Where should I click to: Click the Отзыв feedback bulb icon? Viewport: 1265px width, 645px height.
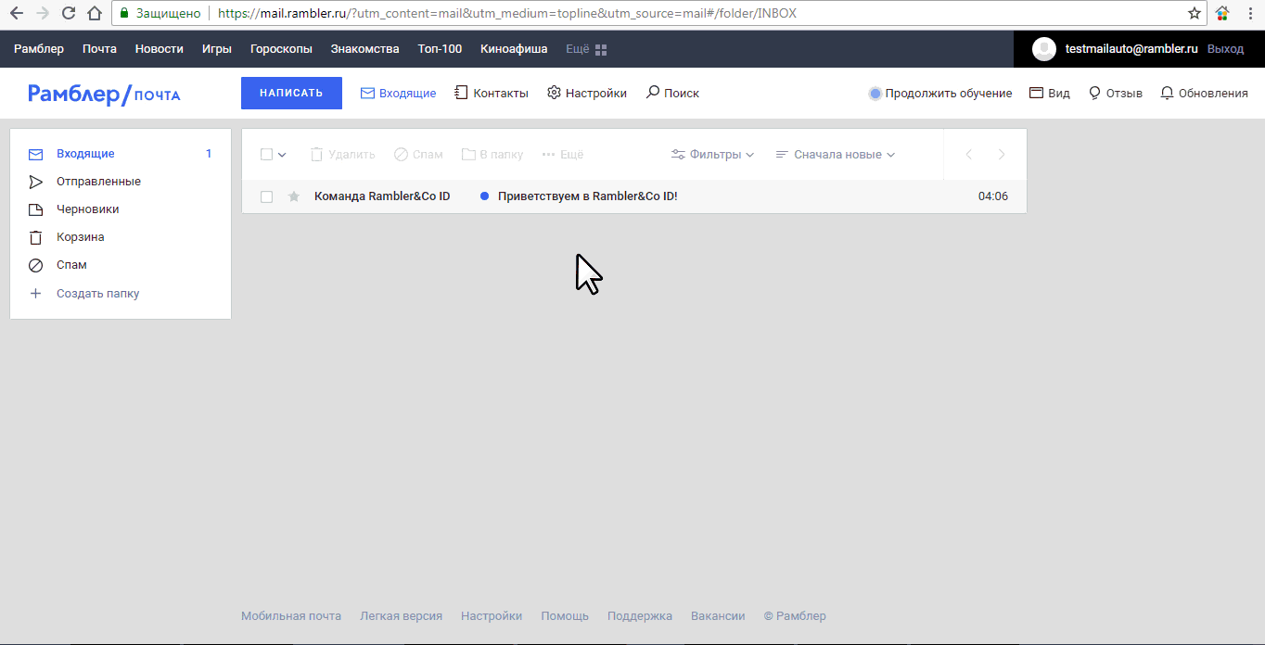click(1094, 93)
